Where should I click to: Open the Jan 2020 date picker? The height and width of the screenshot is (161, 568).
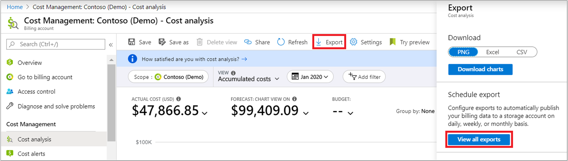coord(310,77)
